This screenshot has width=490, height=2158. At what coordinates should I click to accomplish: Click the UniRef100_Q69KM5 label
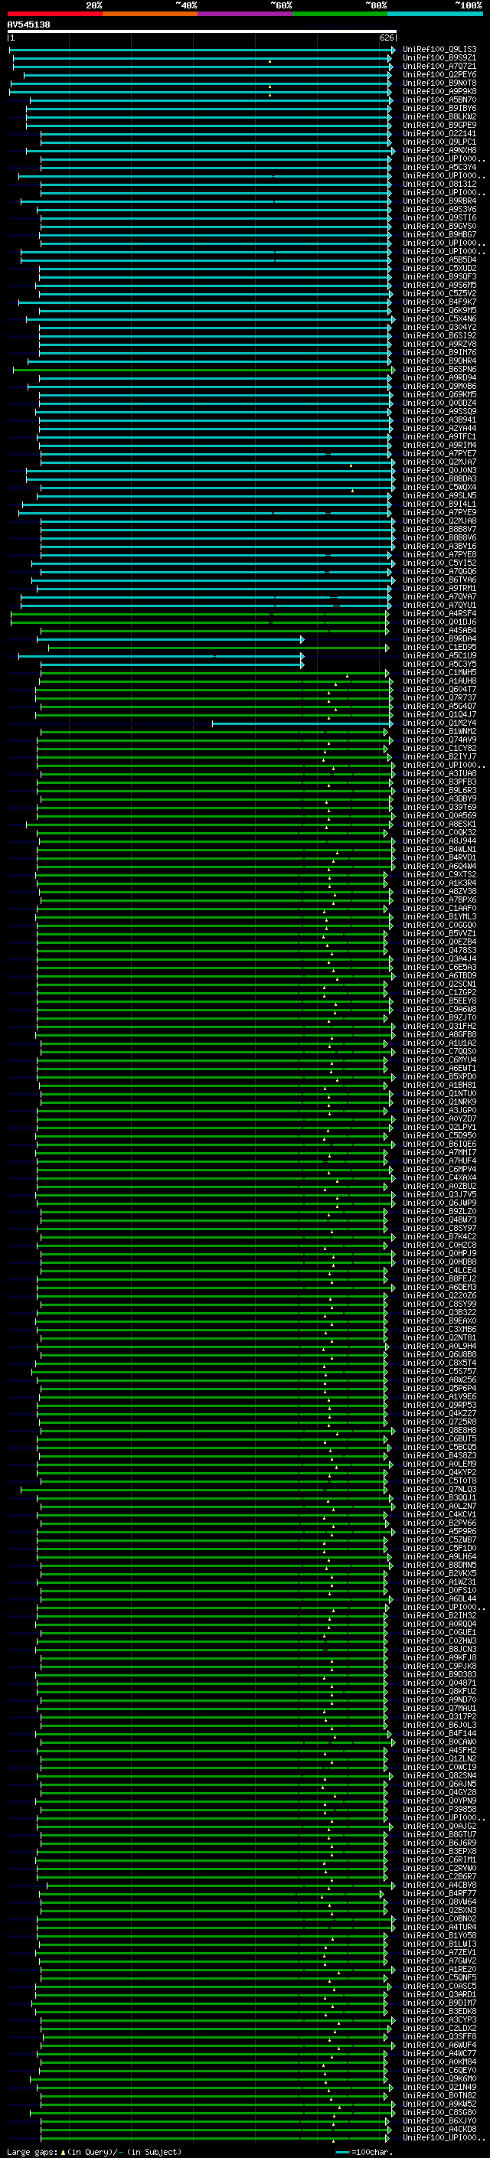439,394
